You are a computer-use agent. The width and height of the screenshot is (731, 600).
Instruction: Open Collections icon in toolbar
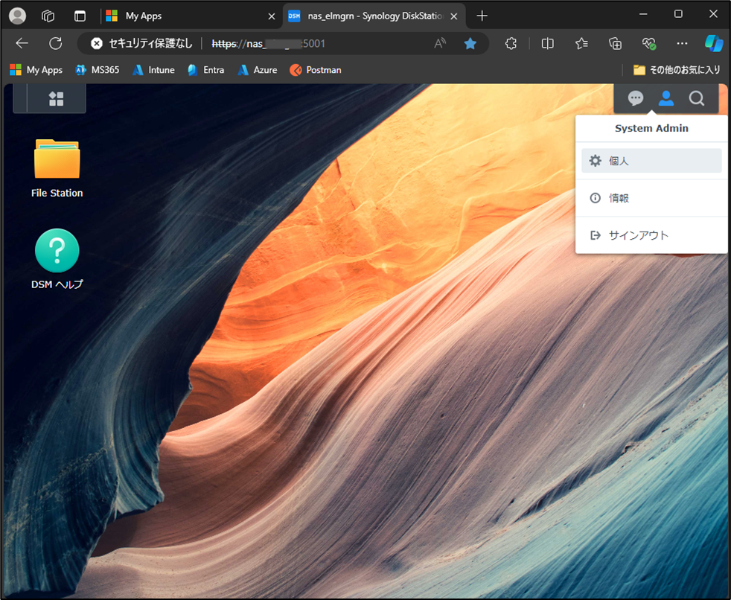[616, 44]
